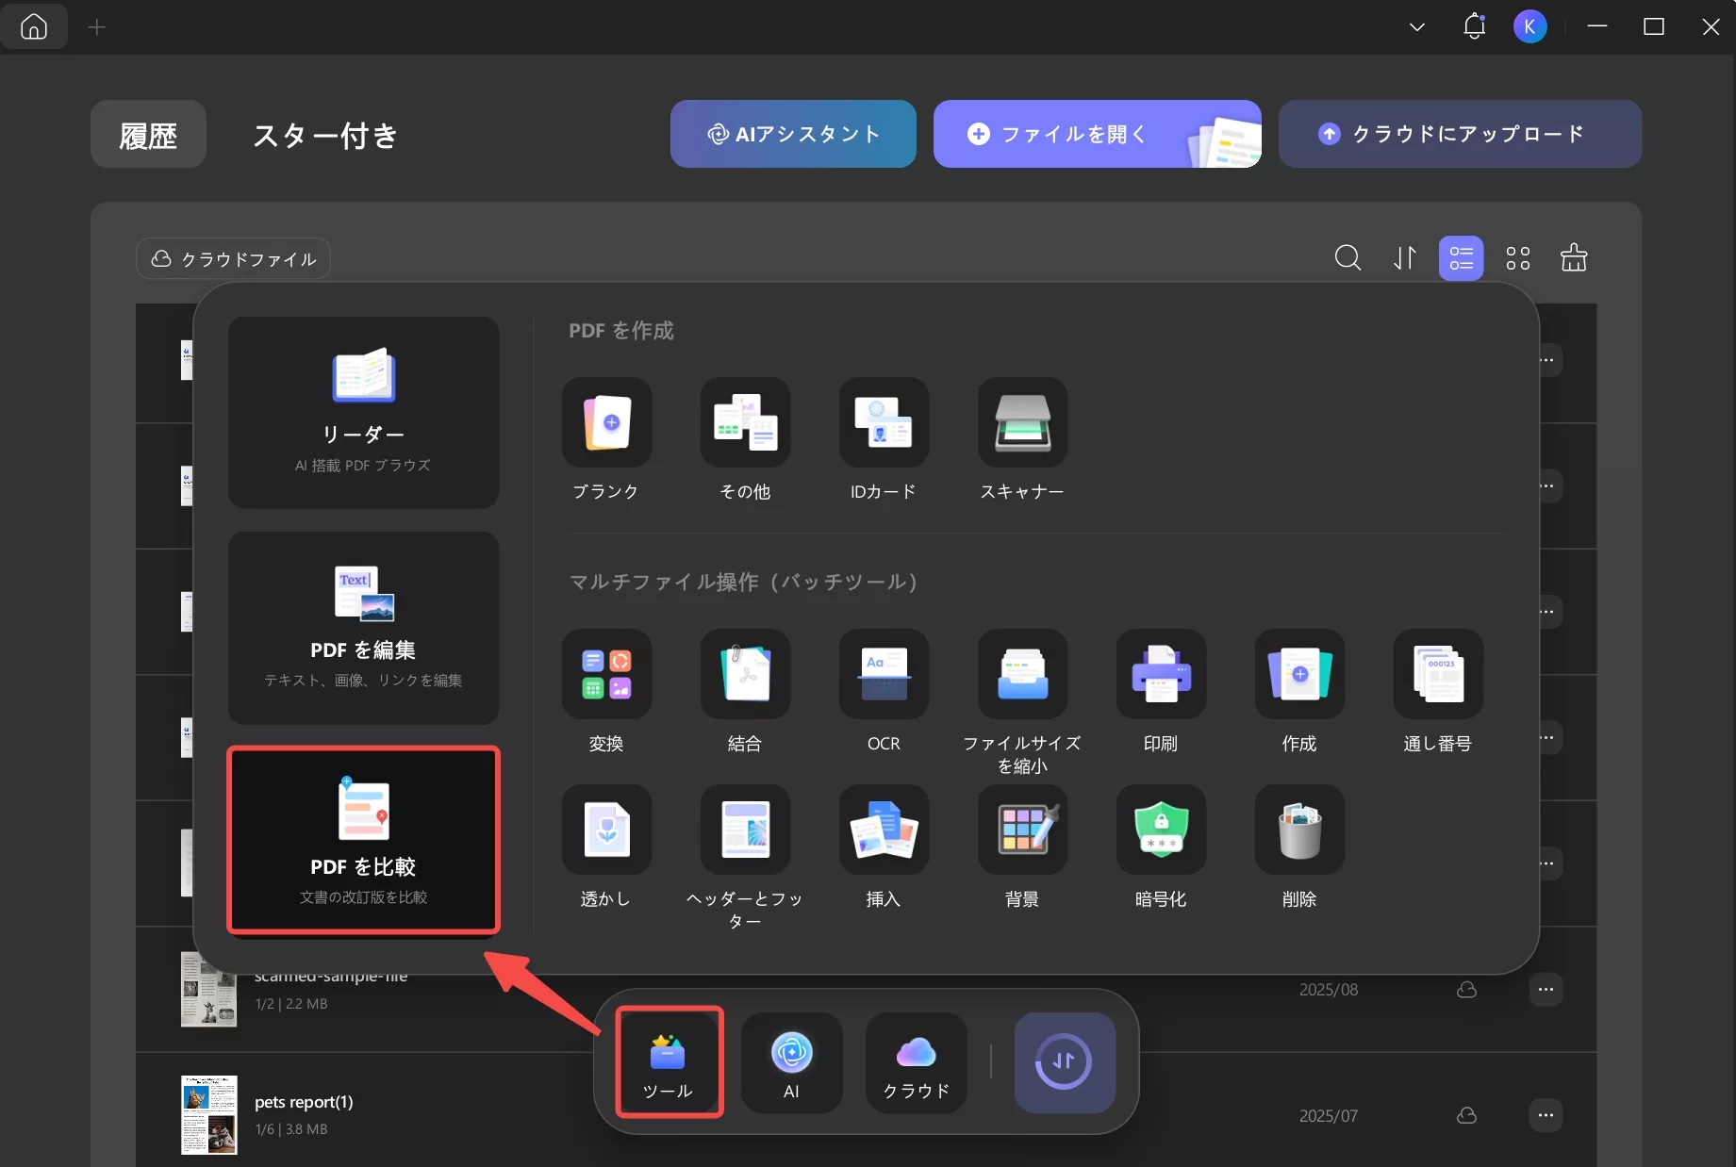Click the clear-history broom icon
This screenshot has height=1167, width=1736.
coord(1574,257)
